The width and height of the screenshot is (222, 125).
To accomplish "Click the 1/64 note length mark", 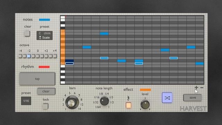I will pyautogui.click(x=98, y=107).
